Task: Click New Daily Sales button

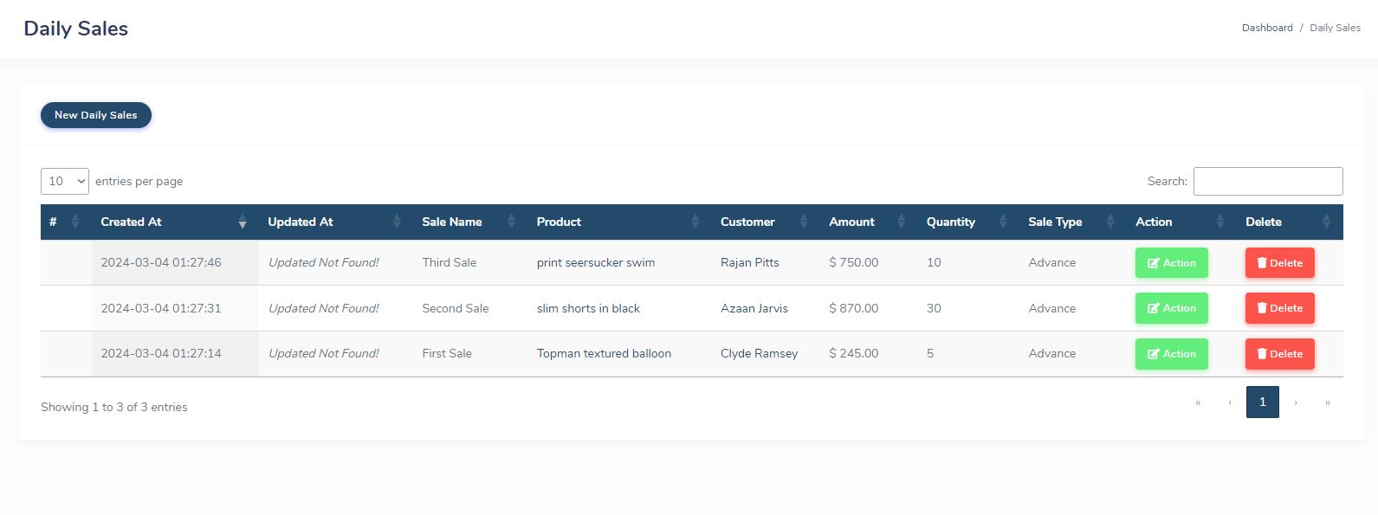Action: (96, 115)
